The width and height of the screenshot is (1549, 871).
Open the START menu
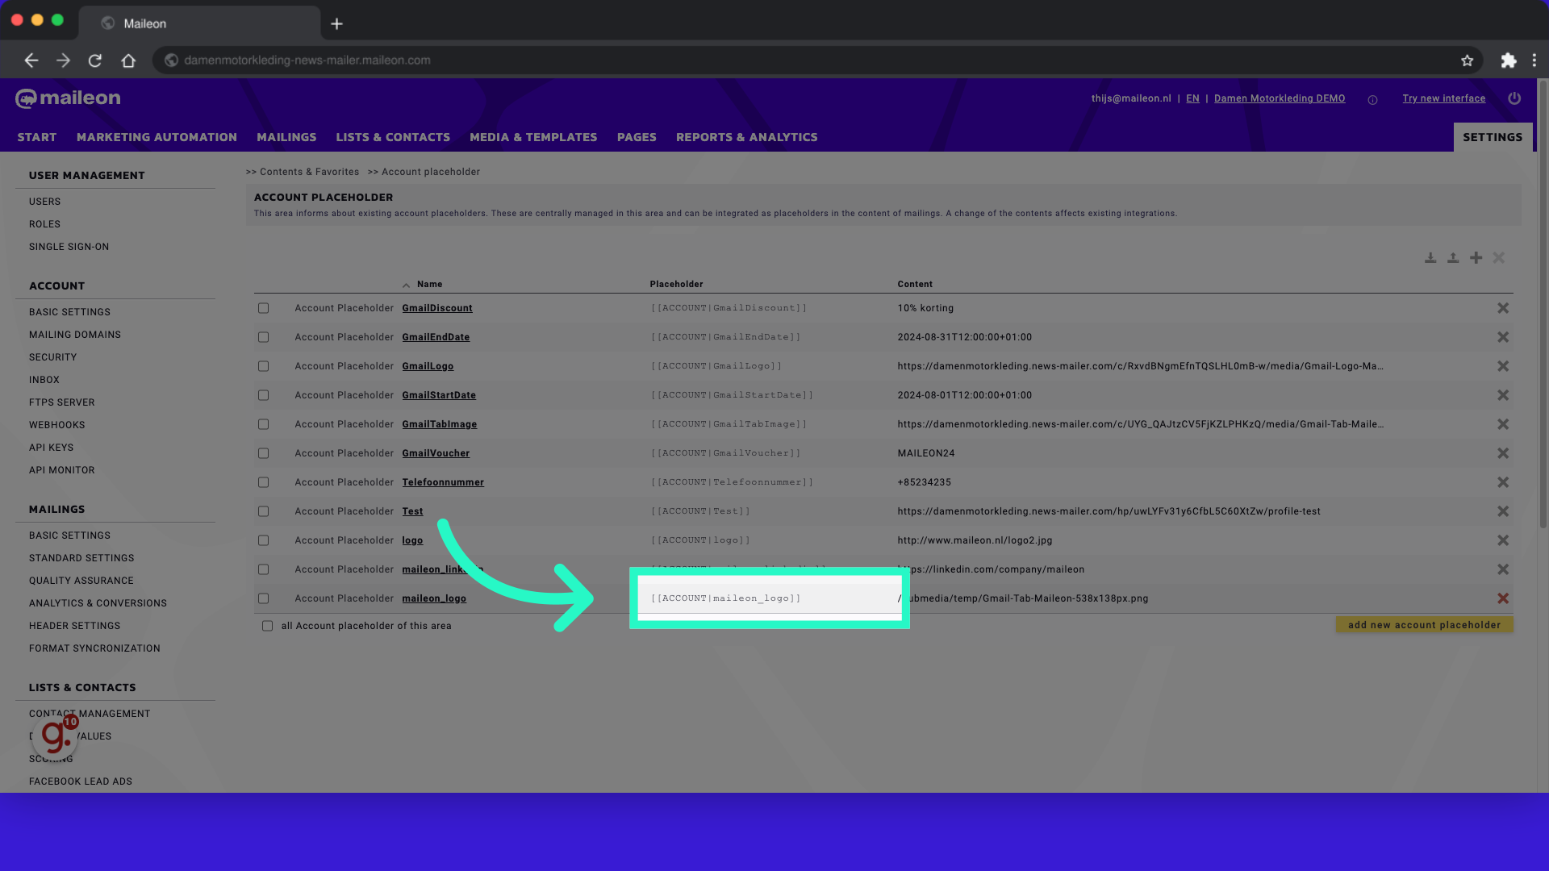click(37, 137)
